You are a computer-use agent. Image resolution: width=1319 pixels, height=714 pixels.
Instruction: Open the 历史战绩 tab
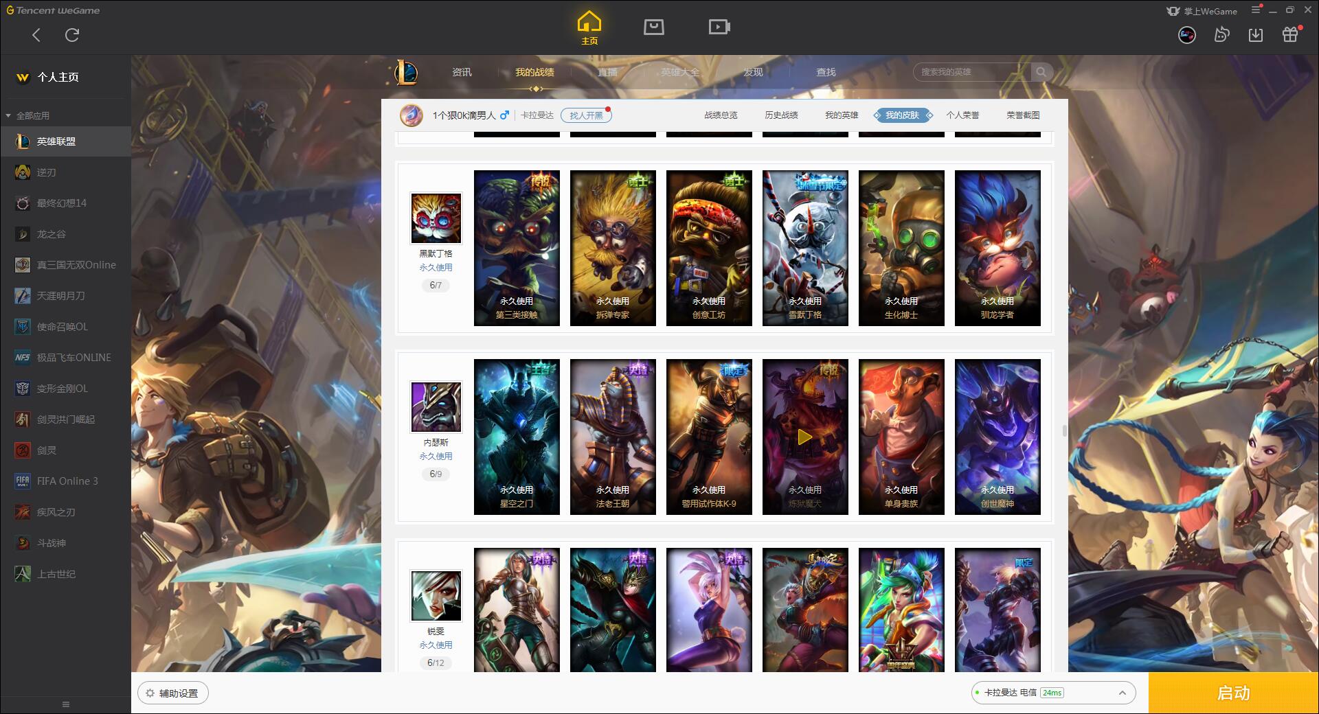point(781,115)
